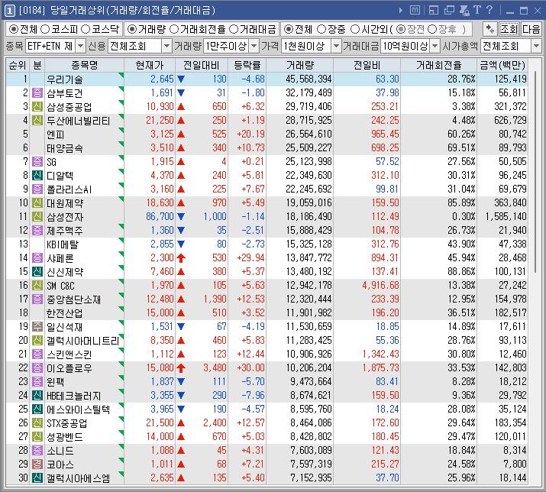Detach window with the overlapping-windows icon
The image size is (546, 492).
click(x=449, y=11)
